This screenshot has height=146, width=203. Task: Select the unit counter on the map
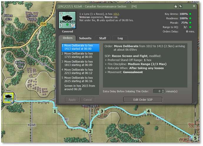coord(8,98)
